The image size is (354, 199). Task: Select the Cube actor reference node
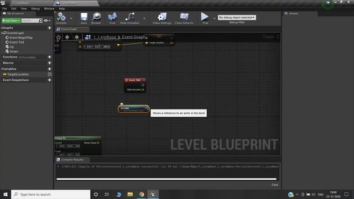tap(133, 109)
